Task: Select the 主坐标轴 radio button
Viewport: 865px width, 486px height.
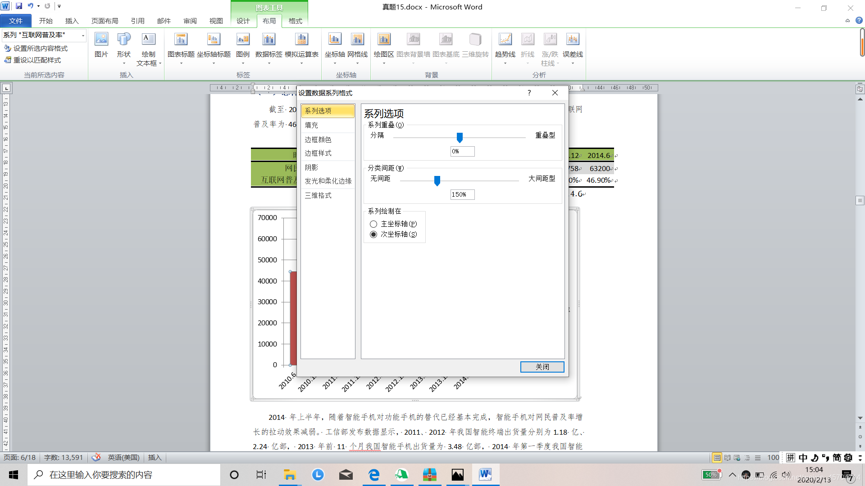Action: pyautogui.click(x=373, y=224)
